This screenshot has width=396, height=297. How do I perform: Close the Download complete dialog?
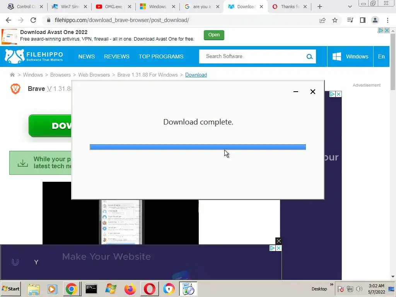click(312, 92)
